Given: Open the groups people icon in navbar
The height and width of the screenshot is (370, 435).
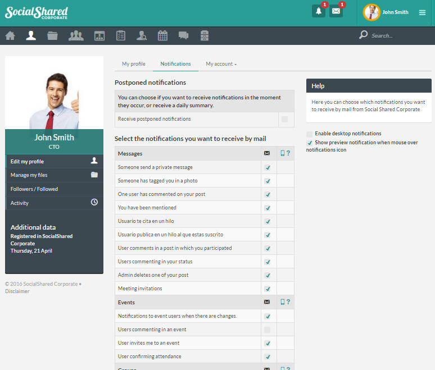Looking at the screenshot, I should point(76,36).
